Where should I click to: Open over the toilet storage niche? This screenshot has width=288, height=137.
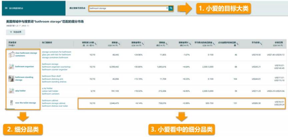[x=26, y=103]
